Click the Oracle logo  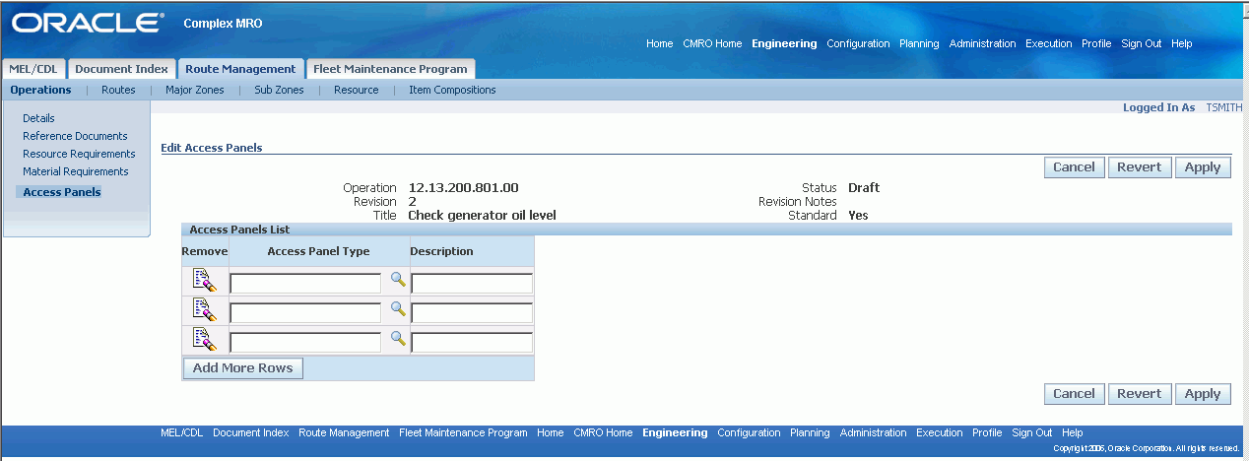pos(88,24)
